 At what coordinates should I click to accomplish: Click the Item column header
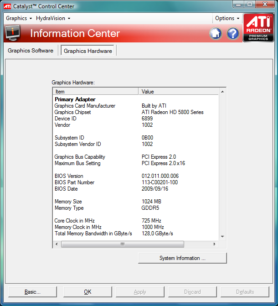[x=96, y=92]
